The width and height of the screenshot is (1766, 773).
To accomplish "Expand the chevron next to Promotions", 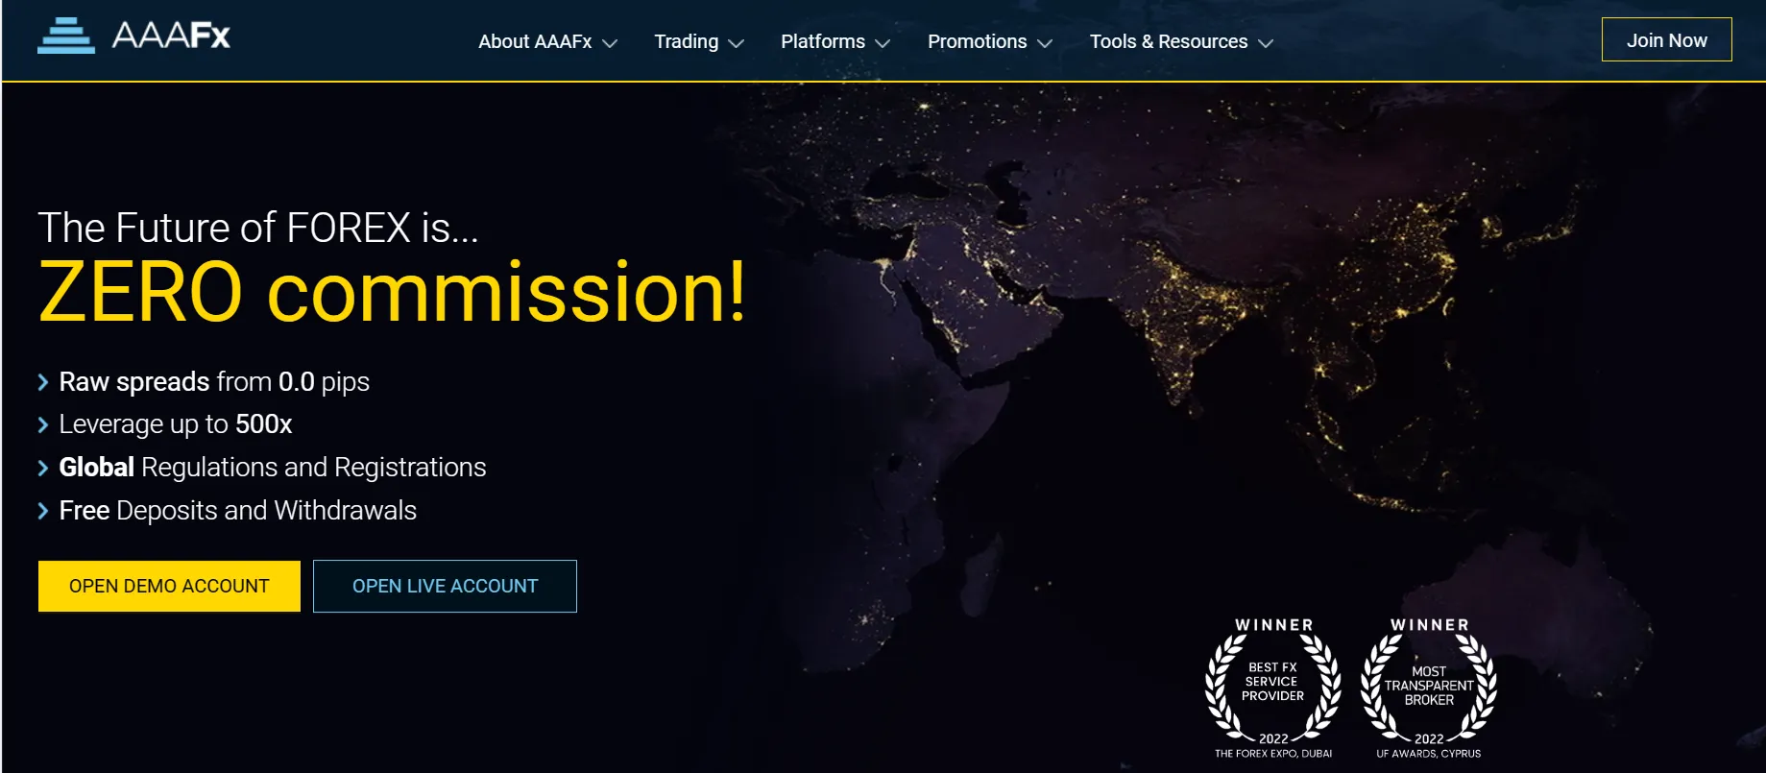I will [x=1045, y=43].
